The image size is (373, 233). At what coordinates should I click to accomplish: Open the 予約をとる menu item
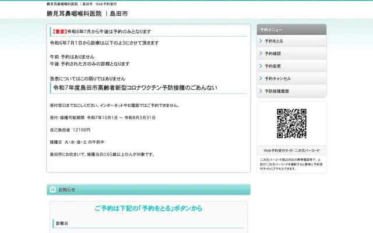click(x=274, y=41)
